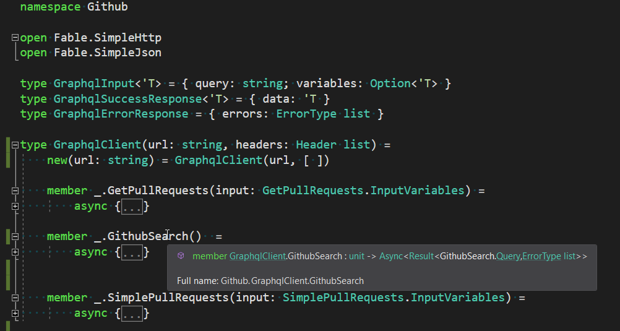Viewport: 620px width, 331px height.
Task: Collapse the GetPullRequests member
Action: tap(15, 191)
